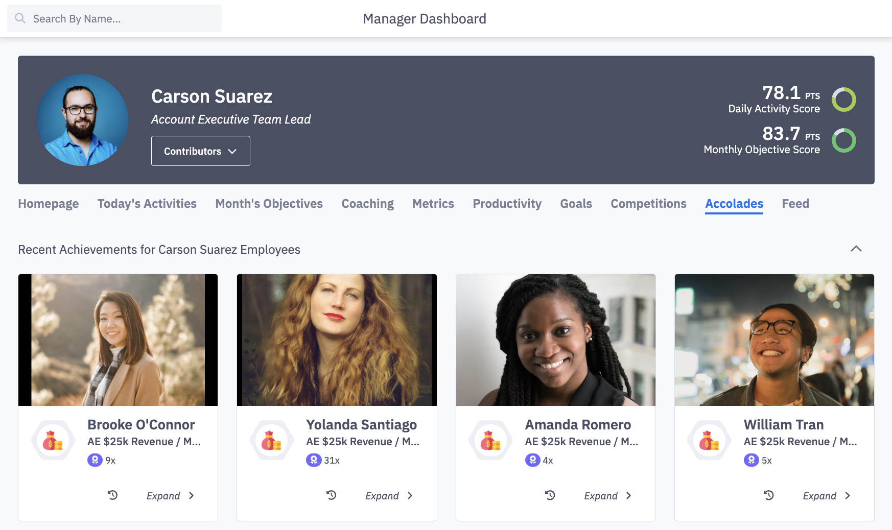Click history icon on William Tran's card
Screen dimensions: 892x530
tap(769, 495)
